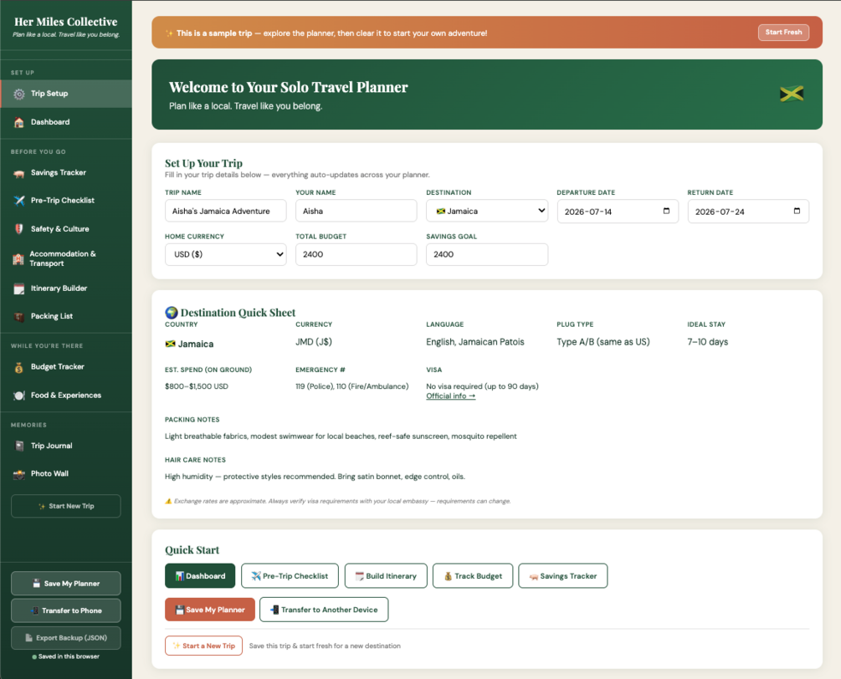Select Safety & Culture sidebar item

pyautogui.click(x=66, y=229)
